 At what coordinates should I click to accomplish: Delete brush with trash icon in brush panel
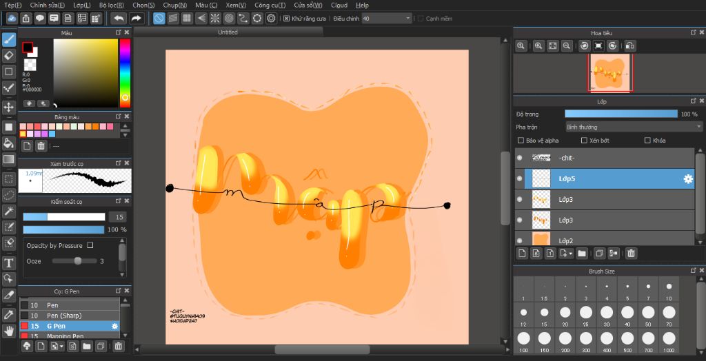click(118, 346)
